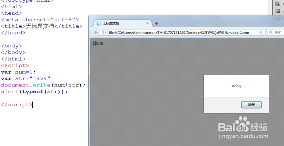Screen dimensions: 284x146
Task: Click the green image panel icon in editor
Action: [x=278, y=11]
